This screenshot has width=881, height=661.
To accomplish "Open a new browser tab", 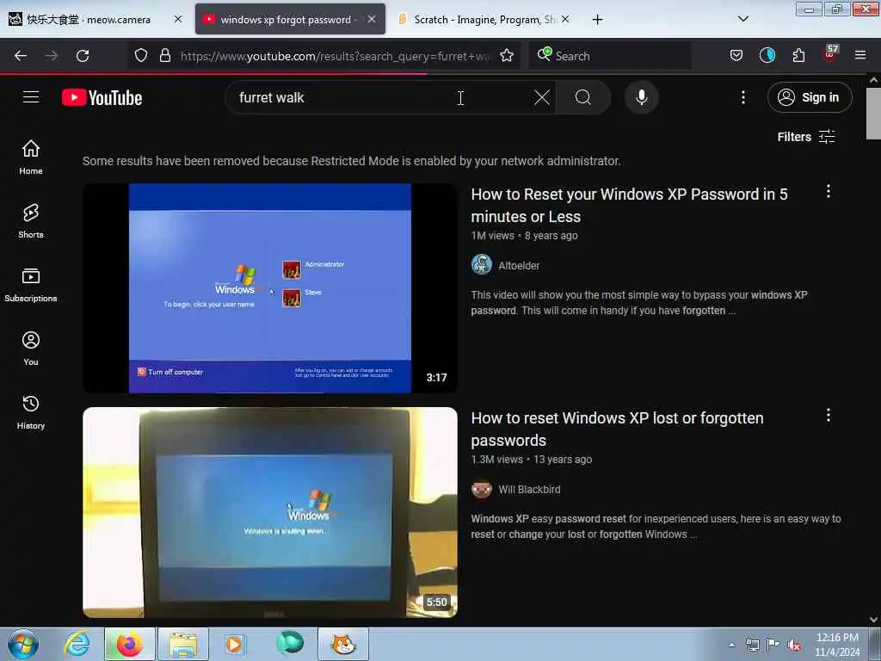I will [x=597, y=20].
